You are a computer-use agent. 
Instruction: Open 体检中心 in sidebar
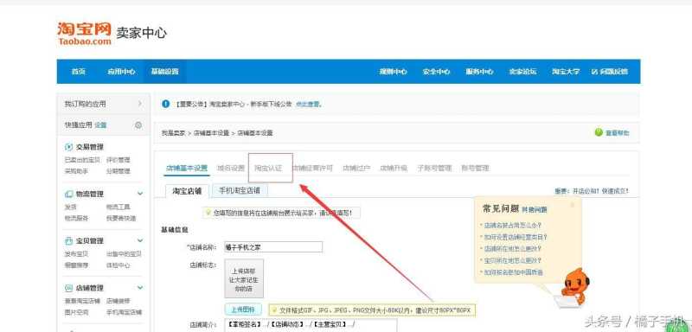point(119,265)
